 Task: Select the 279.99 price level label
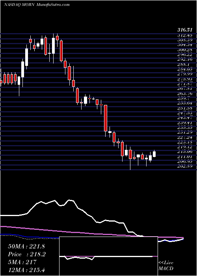click(185, 74)
